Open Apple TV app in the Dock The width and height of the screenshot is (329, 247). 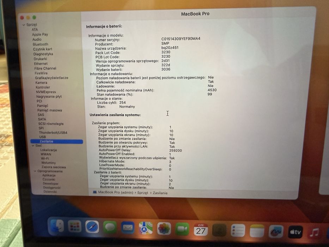point(295,232)
